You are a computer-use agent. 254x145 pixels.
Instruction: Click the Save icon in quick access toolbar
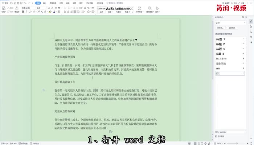(11, 3)
